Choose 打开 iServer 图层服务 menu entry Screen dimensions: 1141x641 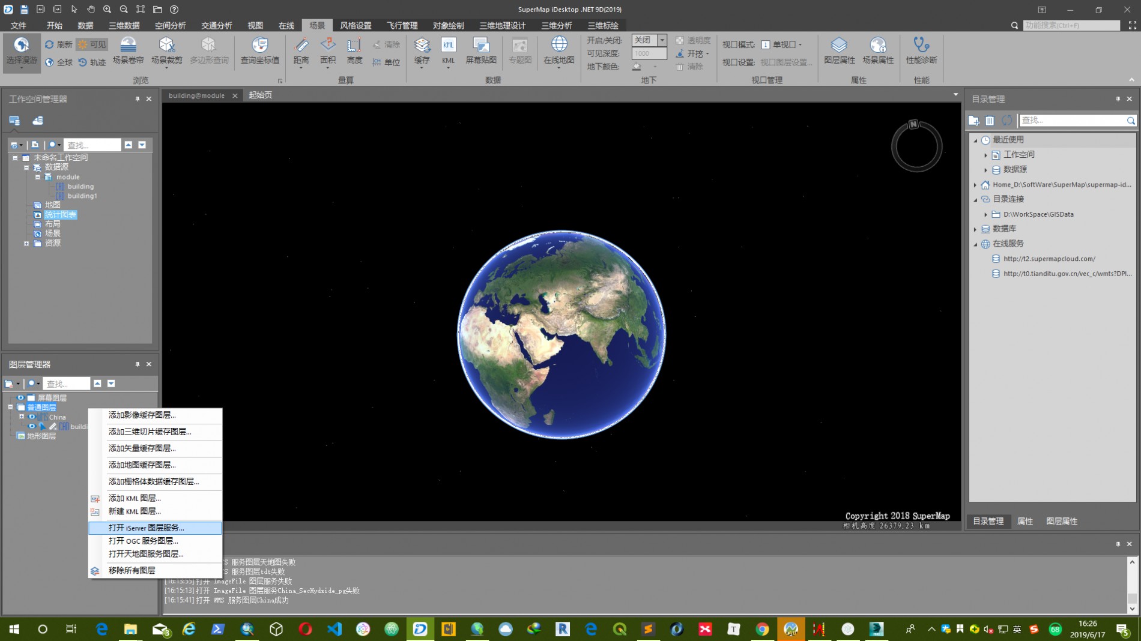pyautogui.click(x=155, y=528)
